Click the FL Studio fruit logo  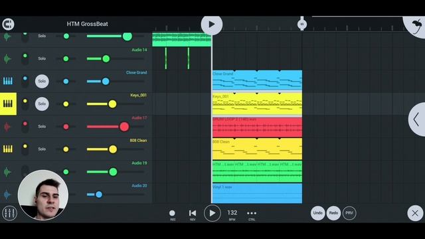click(416, 27)
